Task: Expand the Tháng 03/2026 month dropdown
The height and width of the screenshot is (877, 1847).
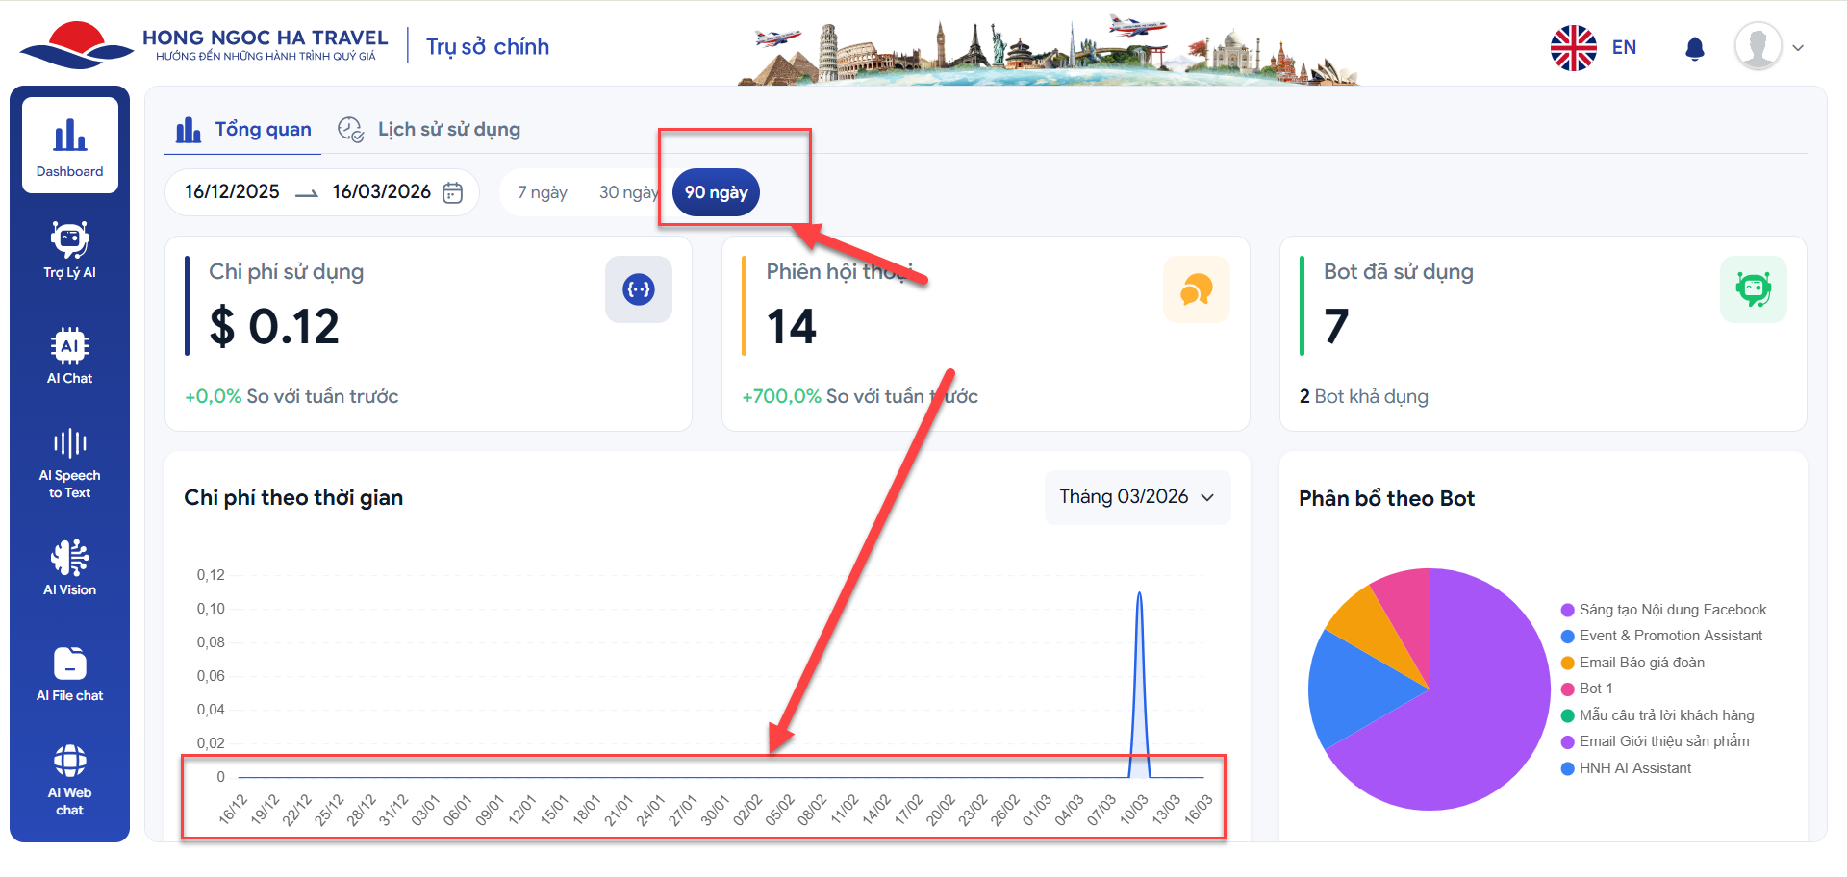Action: (x=1137, y=497)
